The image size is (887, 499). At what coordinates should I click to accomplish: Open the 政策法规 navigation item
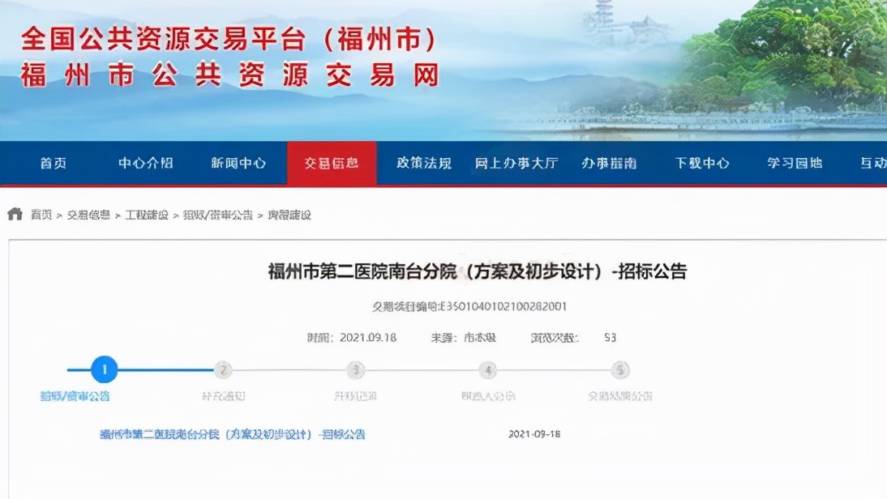coord(422,163)
